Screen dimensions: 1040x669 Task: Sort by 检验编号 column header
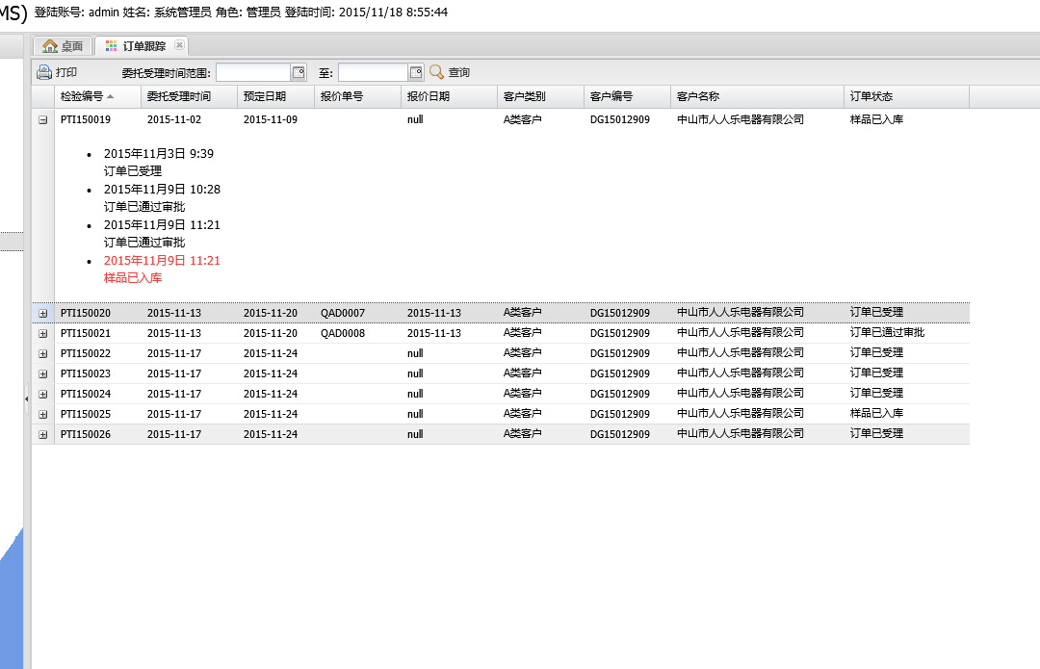point(81,96)
